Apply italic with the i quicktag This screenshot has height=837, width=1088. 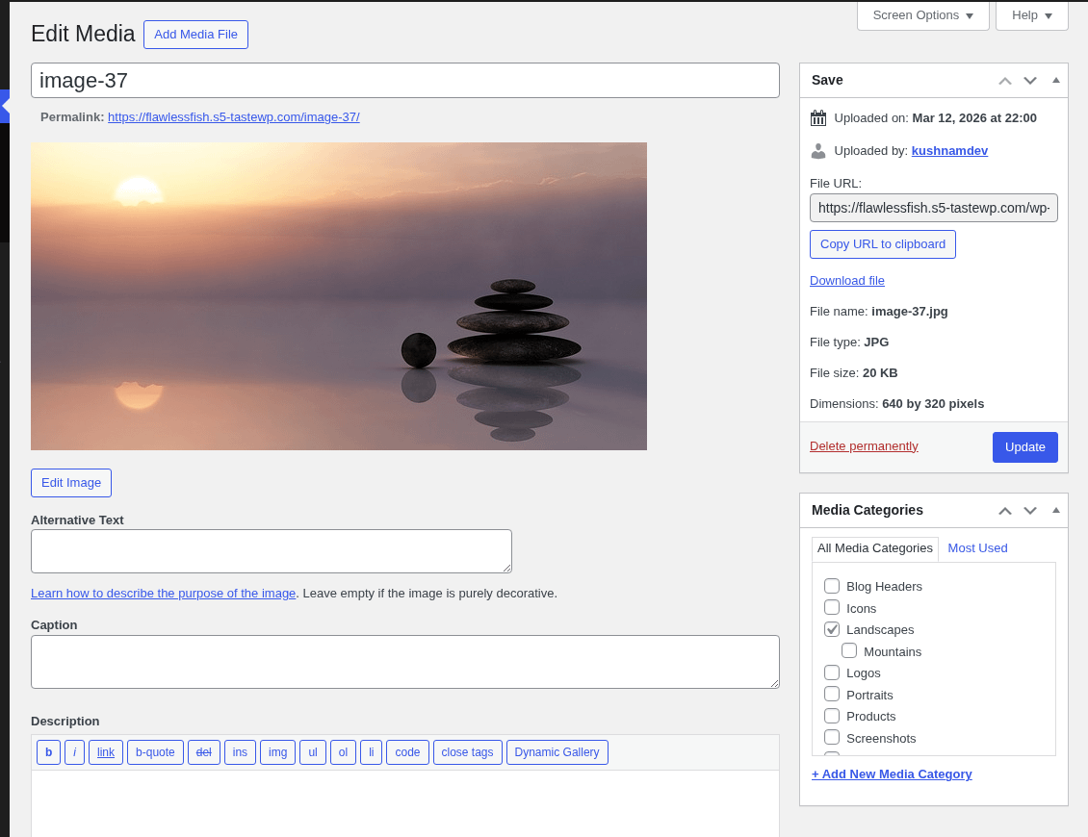click(x=74, y=752)
